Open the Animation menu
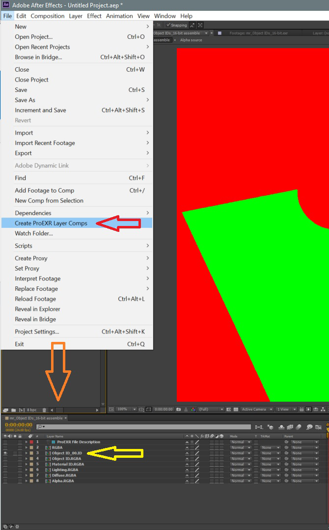 119,16
